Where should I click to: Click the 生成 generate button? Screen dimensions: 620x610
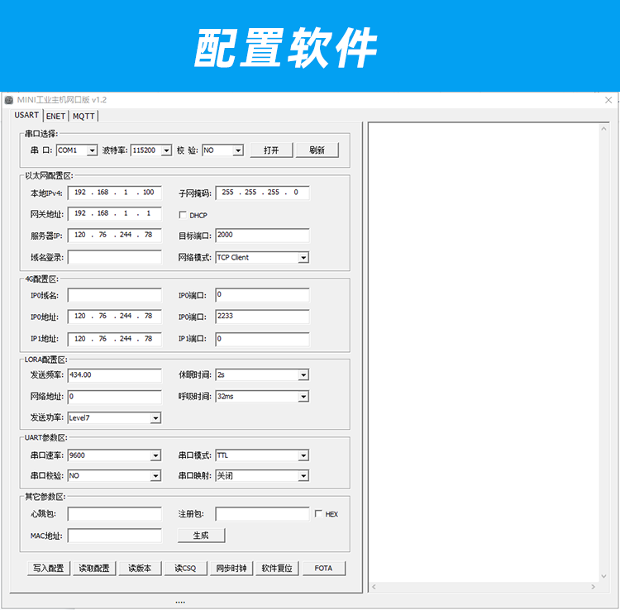[x=201, y=536]
